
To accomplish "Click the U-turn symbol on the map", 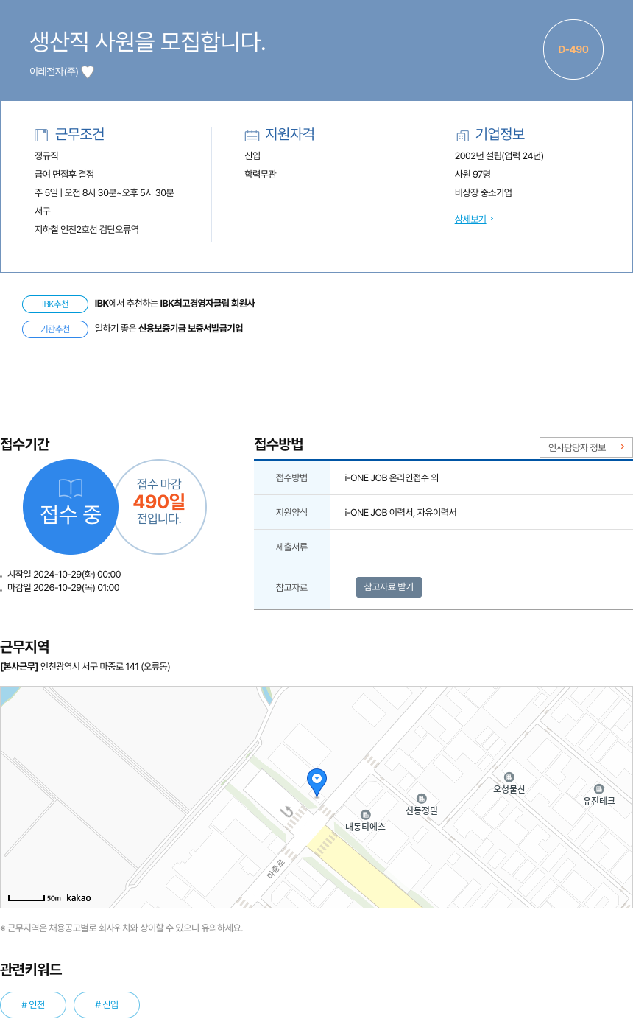I will tap(287, 812).
